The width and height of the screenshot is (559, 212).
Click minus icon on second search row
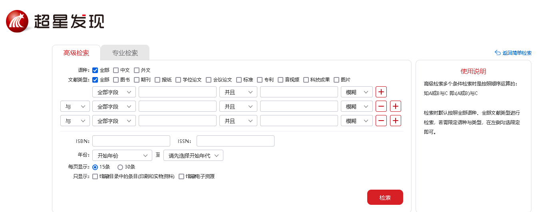(381, 106)
